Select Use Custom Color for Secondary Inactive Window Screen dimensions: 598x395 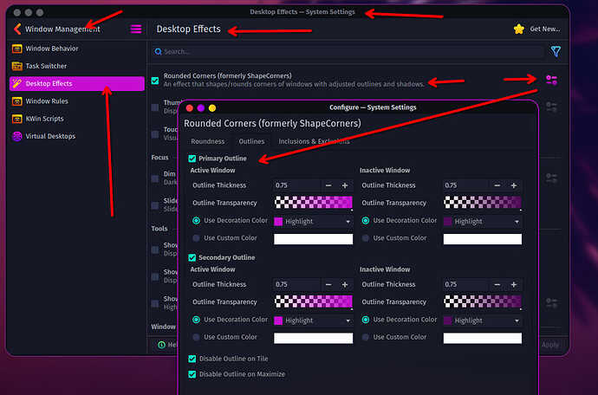(x=366, y=337)
